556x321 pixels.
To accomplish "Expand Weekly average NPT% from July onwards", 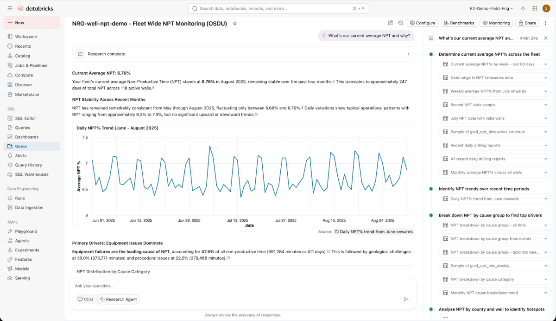I will (494, 91).
